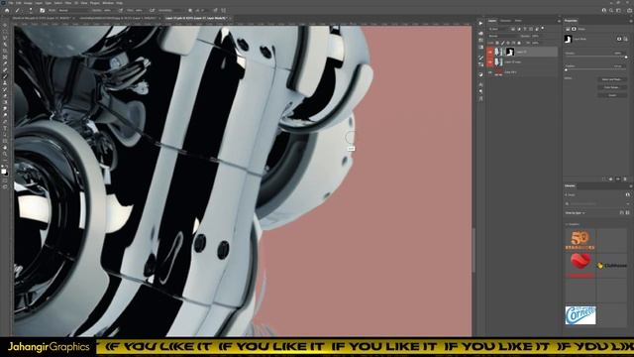Toggle pressure for opacity button
634x357 pixels.
click(x=121, y=10)
